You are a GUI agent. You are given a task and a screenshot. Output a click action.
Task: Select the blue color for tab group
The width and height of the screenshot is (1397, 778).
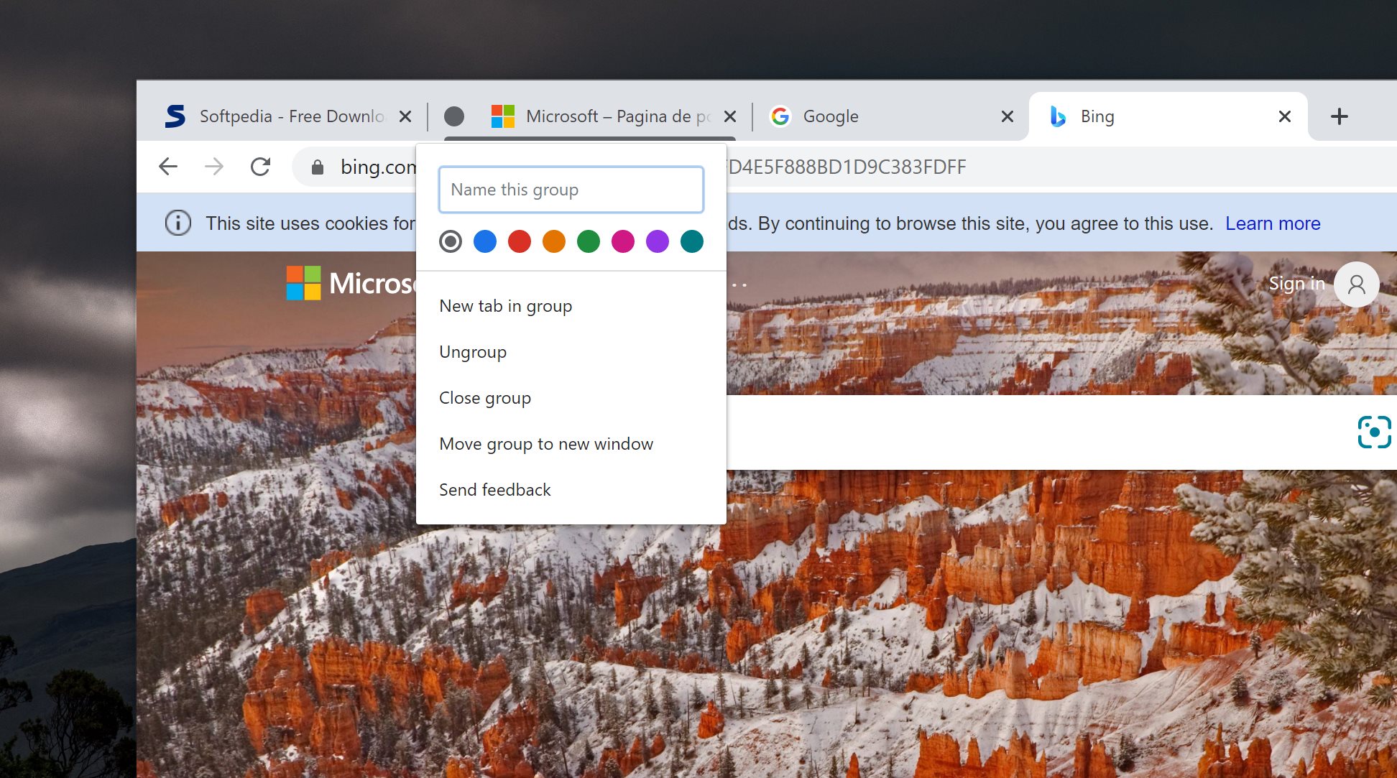(x=485, y=241)
